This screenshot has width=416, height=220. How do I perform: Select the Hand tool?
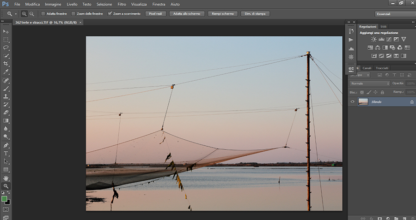click(6, 178)
